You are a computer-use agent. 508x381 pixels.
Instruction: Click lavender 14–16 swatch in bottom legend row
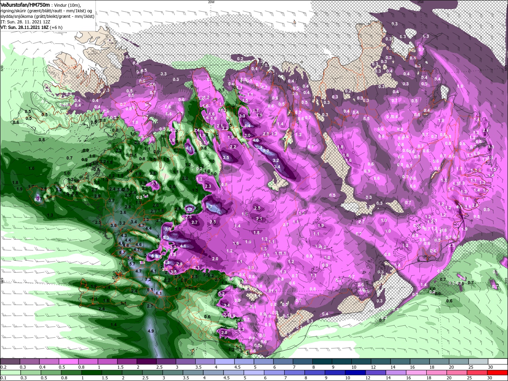coord(396,373)
